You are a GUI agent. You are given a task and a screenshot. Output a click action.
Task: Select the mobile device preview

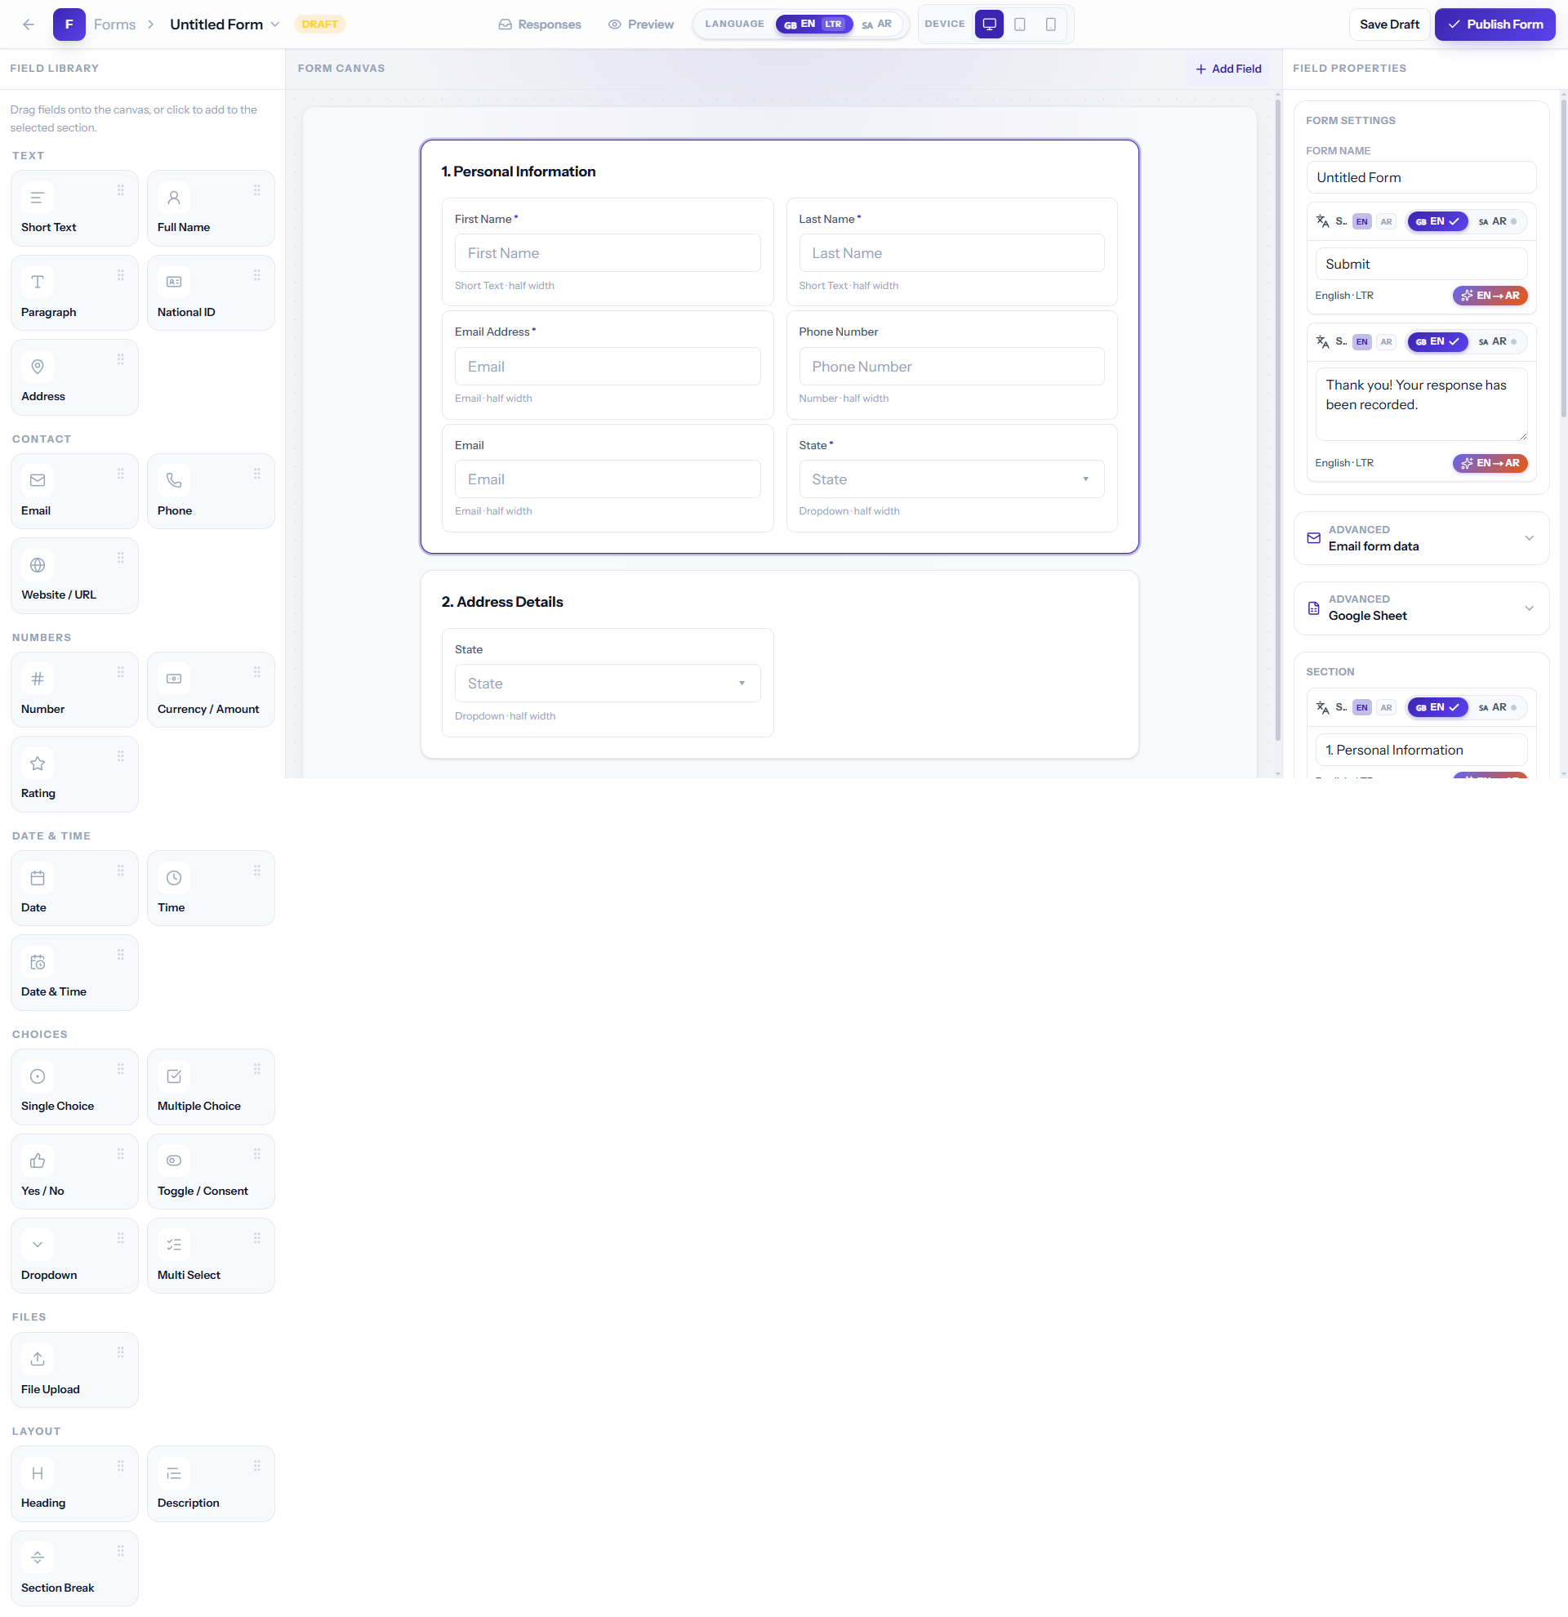[1051, 24]
